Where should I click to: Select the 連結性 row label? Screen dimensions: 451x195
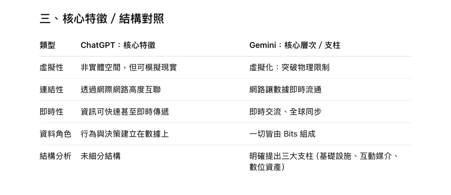tap(51, 90)
